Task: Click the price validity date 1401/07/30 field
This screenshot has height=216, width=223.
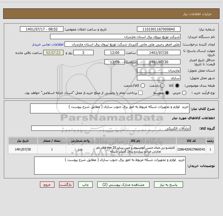Action: [x=159, y=62]
